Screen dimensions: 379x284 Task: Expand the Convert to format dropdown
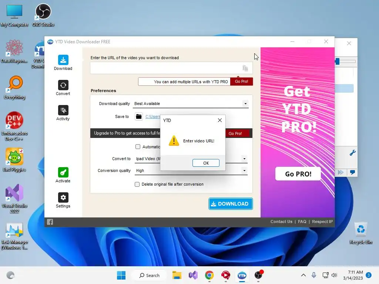click(x=244, y=159)
